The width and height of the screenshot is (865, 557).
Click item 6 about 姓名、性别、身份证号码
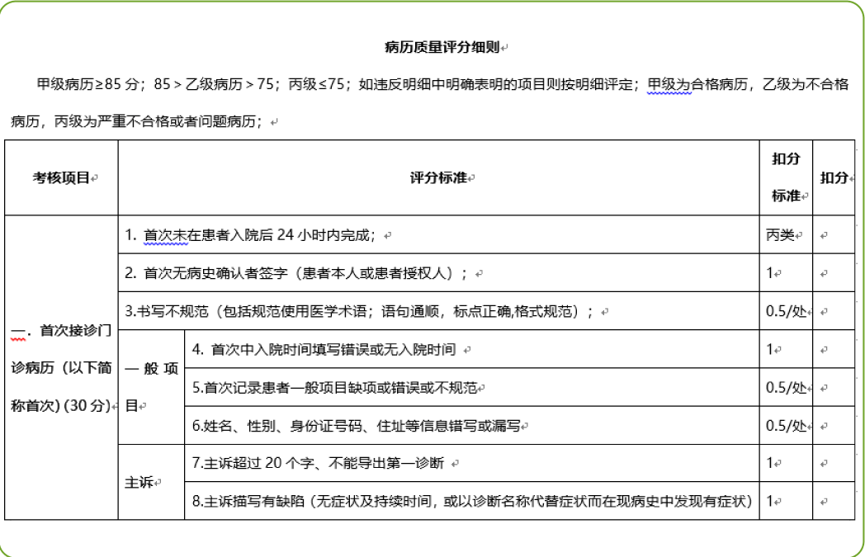tap(355, 426)
